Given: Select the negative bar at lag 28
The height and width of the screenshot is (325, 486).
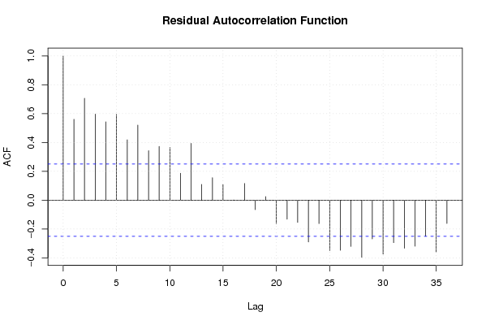Looking at the screenshot, I should click(x=362, y=229).
